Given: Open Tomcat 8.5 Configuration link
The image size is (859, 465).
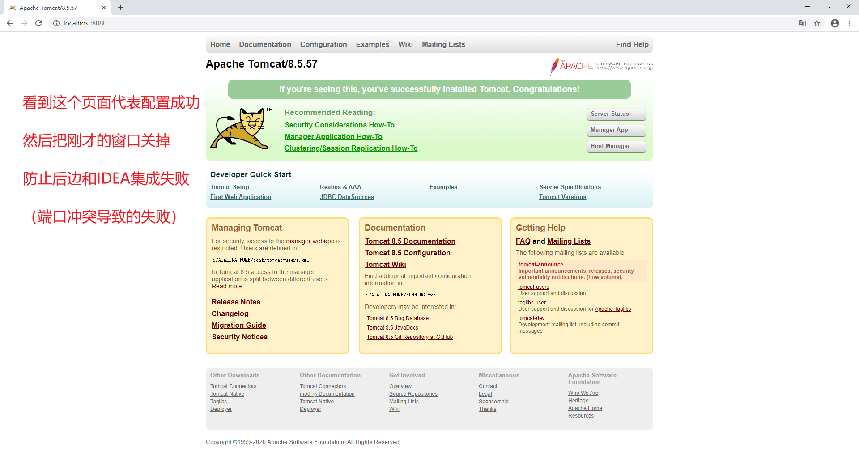Looking at the screenshot, I should pyautogui.click(x=407, y=253).
